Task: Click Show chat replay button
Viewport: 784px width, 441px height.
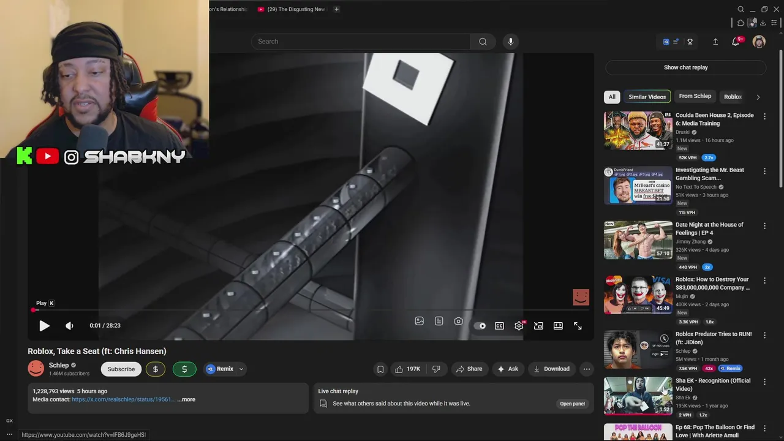Action: click(686, 67)
